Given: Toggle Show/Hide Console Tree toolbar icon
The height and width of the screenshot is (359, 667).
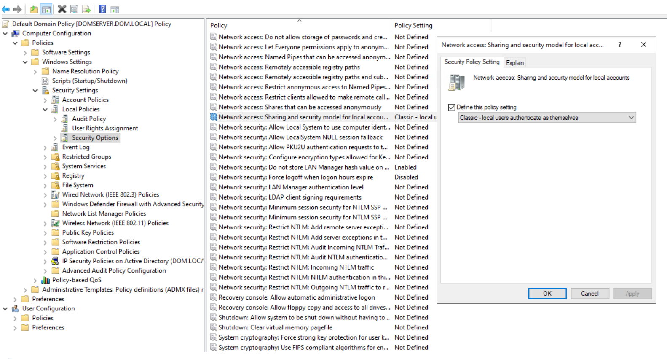Looking at the screenshot, I should [x=46, y=9].
